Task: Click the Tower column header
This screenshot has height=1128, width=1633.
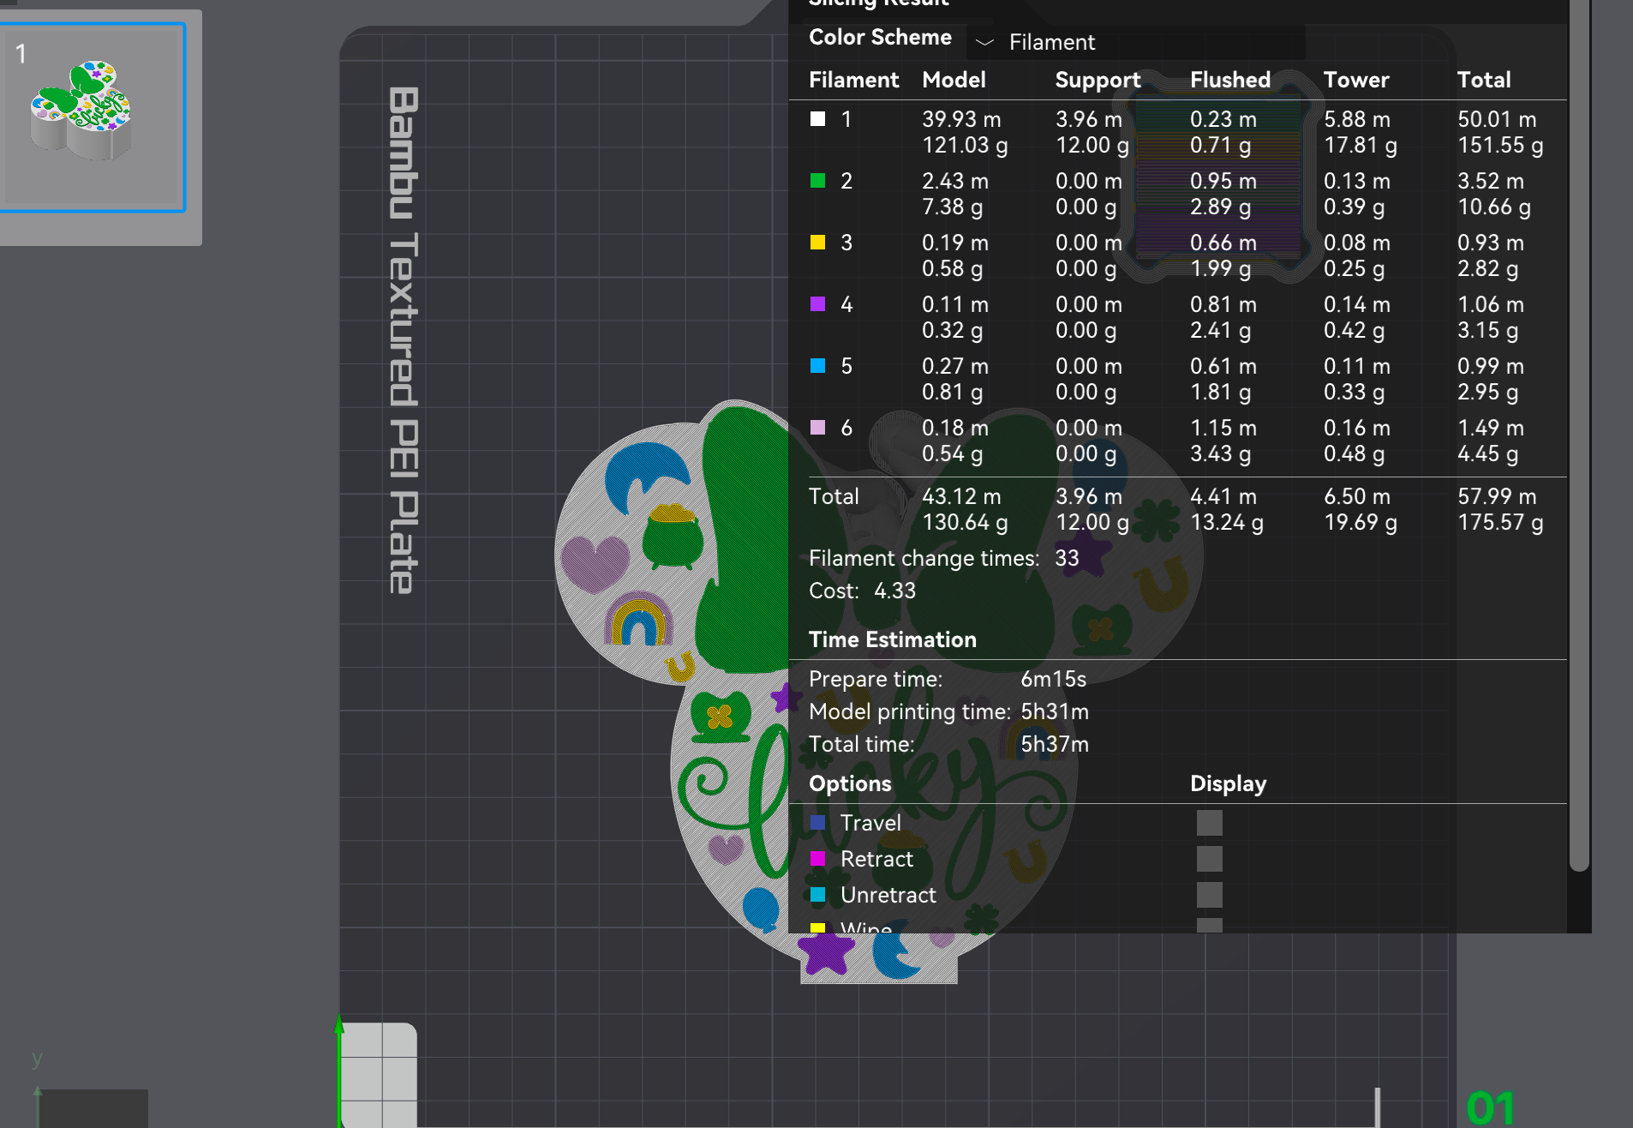Action: (1355, 80)
